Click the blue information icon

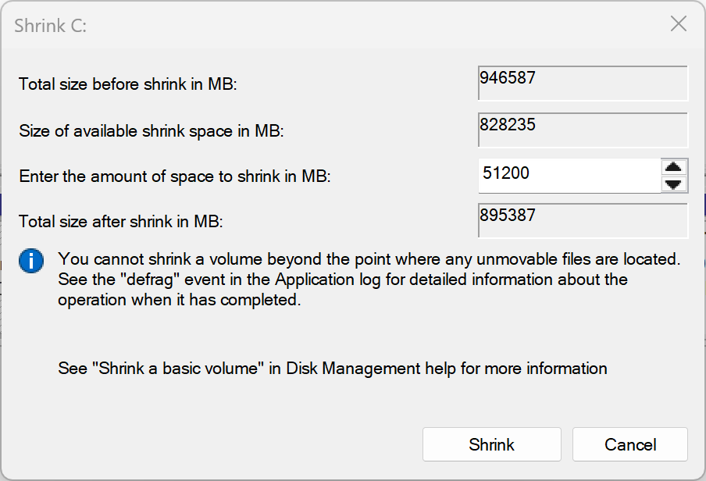point(31,261)
